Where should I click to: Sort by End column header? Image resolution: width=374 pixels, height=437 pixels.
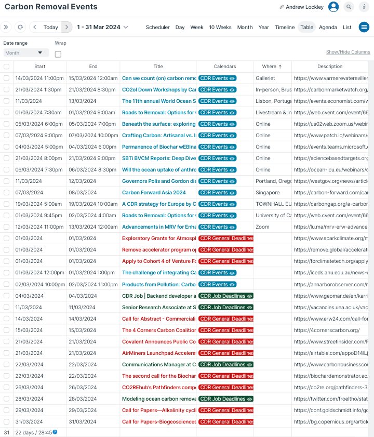point(93,67)
